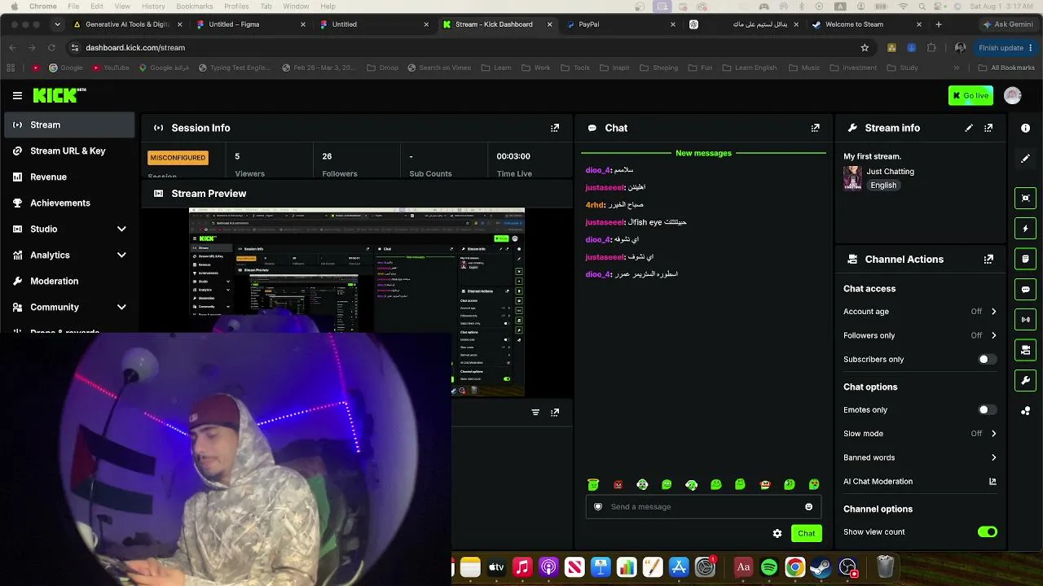Viewport: 1043px width, 586px height.
Task: Show all bookmarks via the bookmarks overflow chevron
Action: tap(957, 68)
